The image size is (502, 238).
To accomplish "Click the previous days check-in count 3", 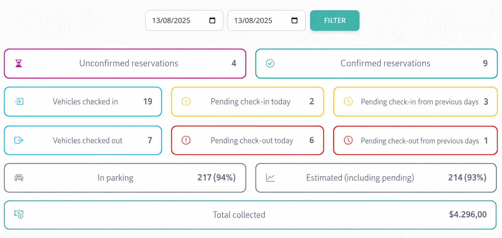I will click(x=486, y=102).
